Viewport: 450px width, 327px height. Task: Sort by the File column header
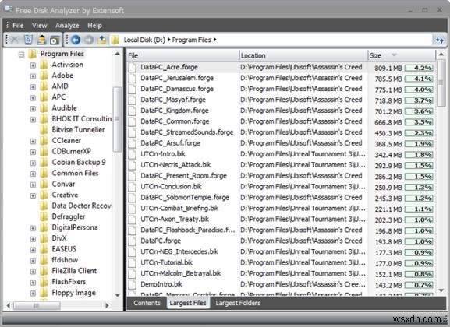point(182,55)
